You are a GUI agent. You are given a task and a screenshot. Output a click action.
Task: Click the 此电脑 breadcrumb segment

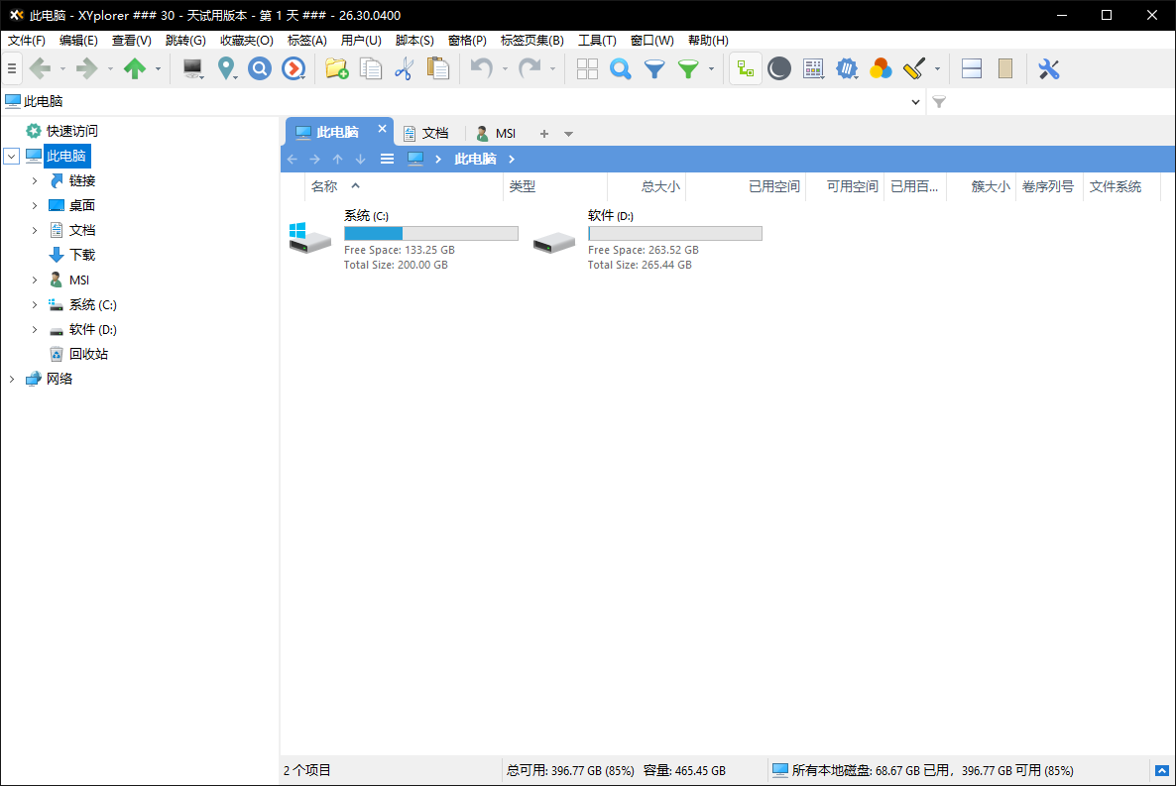[x=476, y=159]
